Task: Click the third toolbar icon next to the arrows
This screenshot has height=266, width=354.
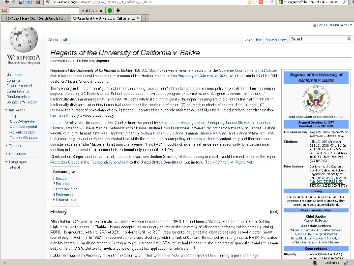Action: pos(21,2)
